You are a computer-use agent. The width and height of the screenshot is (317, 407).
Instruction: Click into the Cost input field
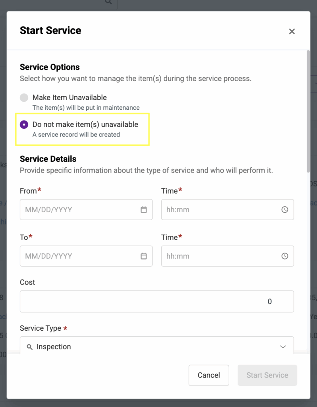point(157,301)
